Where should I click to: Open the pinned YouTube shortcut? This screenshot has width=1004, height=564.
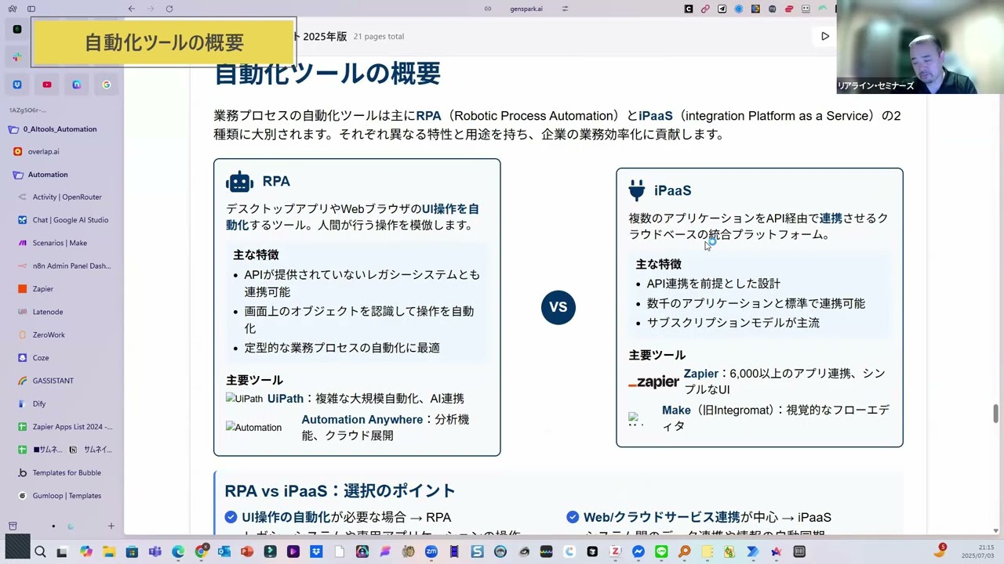click(x=47, y=85)
